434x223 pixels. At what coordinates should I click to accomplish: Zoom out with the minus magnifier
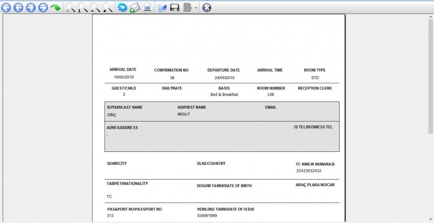point(95,8)
